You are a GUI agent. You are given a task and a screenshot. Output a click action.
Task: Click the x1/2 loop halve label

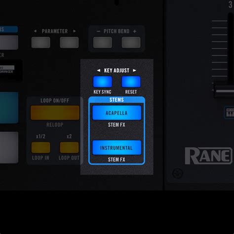40,136
